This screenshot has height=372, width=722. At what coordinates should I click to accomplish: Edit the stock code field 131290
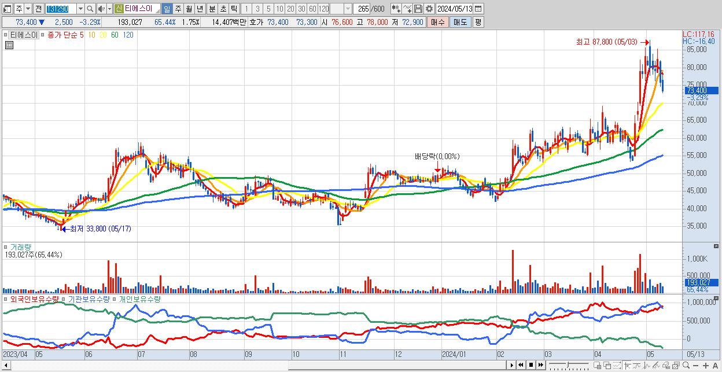coord(61,9)
